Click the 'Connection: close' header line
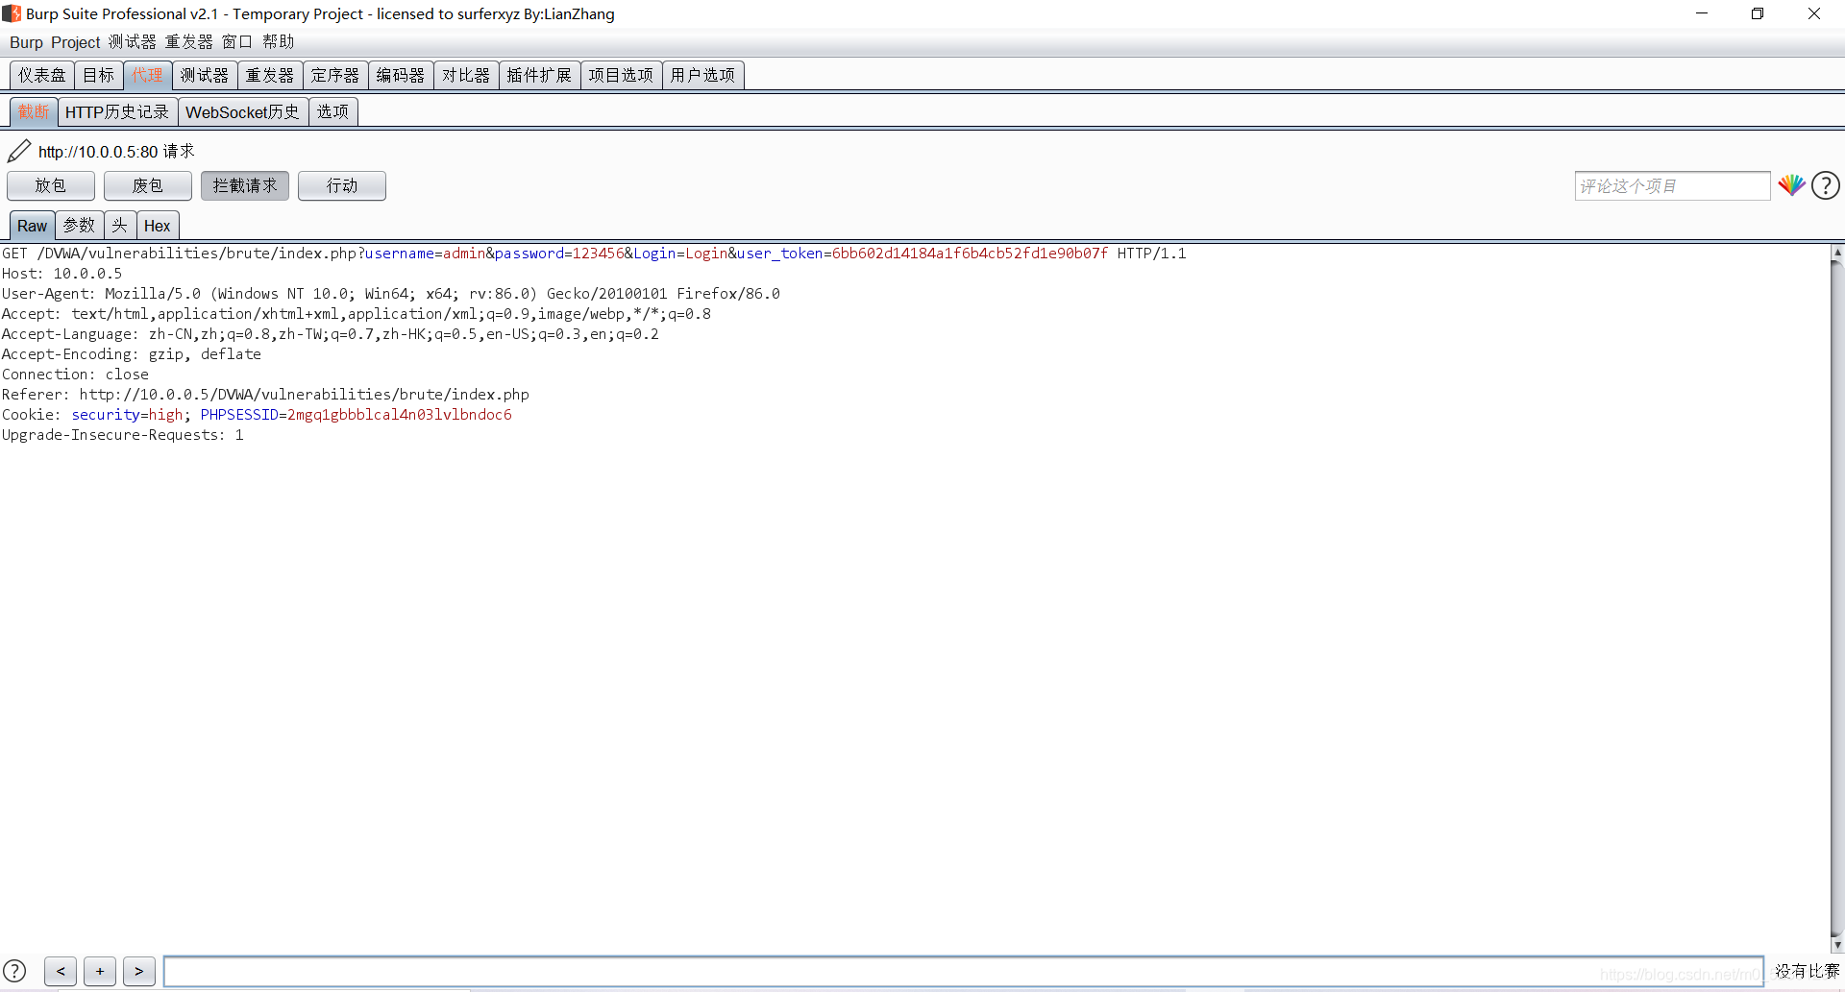The height and width of the screenshot is (992, 1845). 75,375
